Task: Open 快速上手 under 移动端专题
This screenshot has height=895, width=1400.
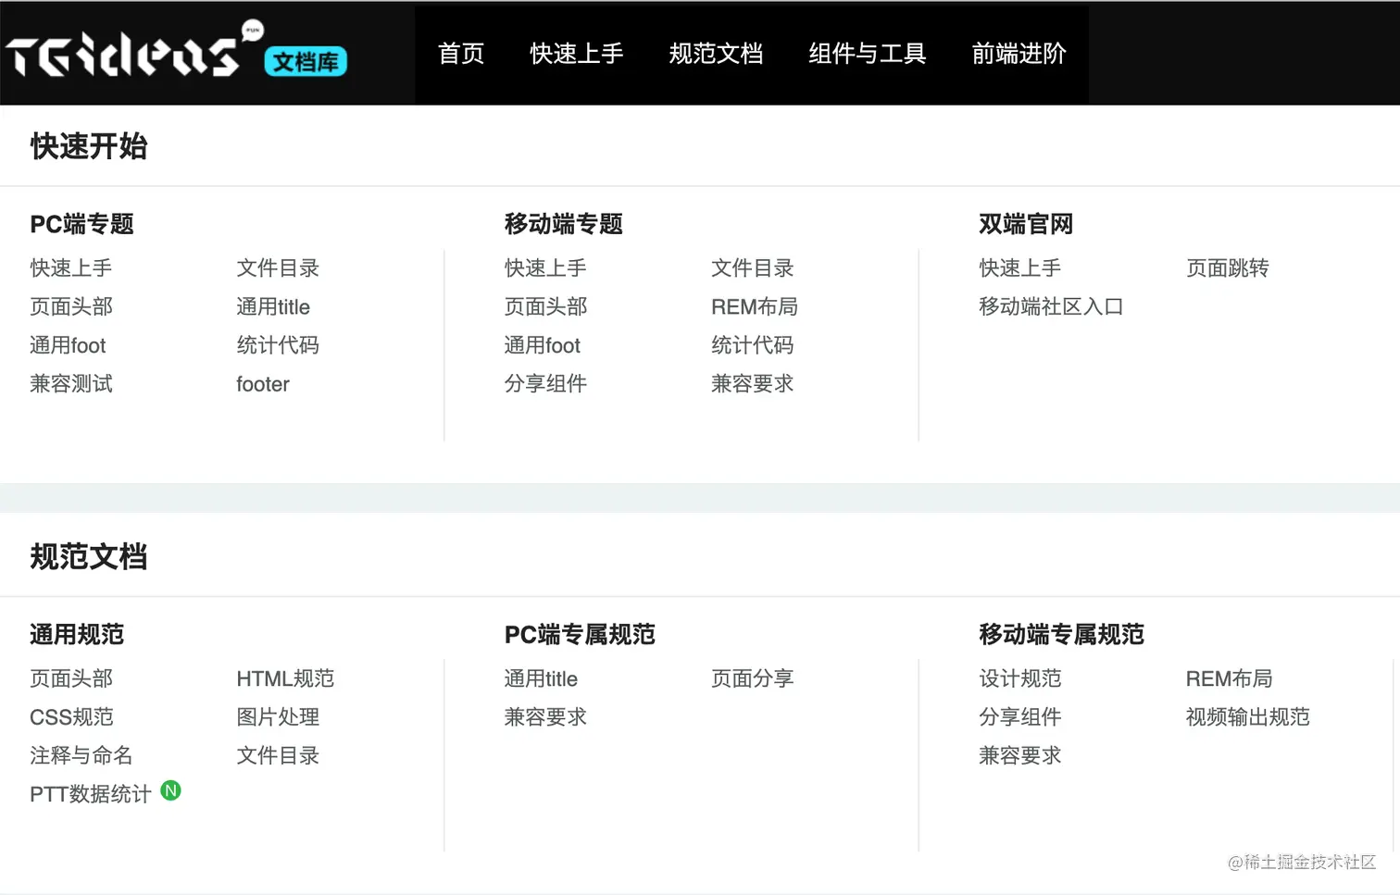Action: tap(545, 268)
